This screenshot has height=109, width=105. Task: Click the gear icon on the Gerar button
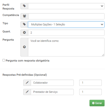click(93, 103)
